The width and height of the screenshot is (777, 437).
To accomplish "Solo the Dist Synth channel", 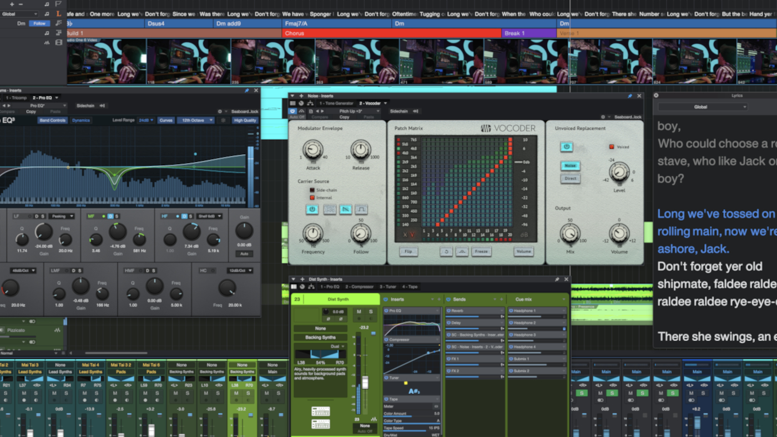I will click(371, 312).
